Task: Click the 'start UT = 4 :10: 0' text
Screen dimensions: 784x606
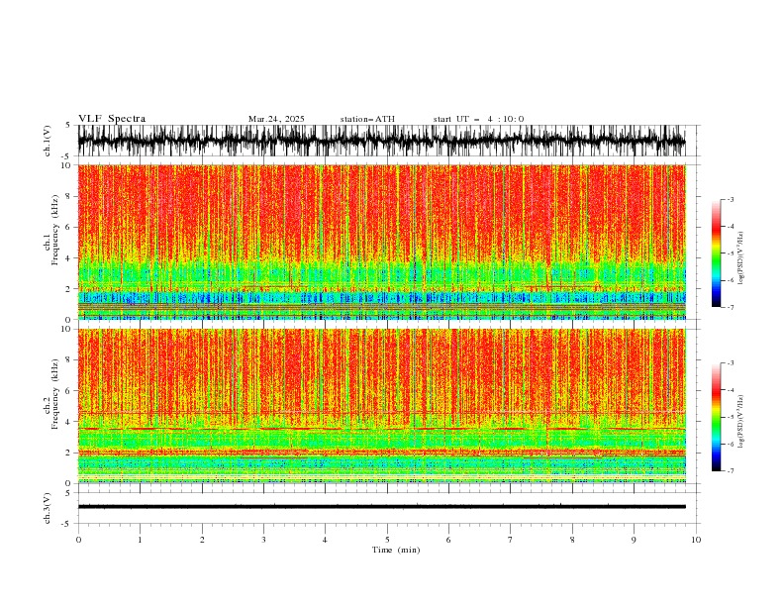Action: coord(478,119)
